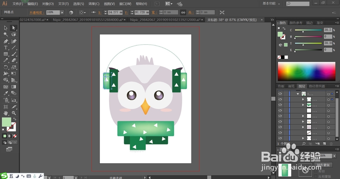
Task: Expand the headphones sublayer group
Action: click(303, 99)
